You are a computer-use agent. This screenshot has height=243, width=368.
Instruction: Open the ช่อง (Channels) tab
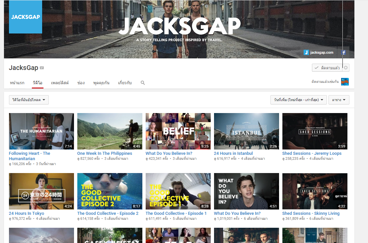(81, 83)
